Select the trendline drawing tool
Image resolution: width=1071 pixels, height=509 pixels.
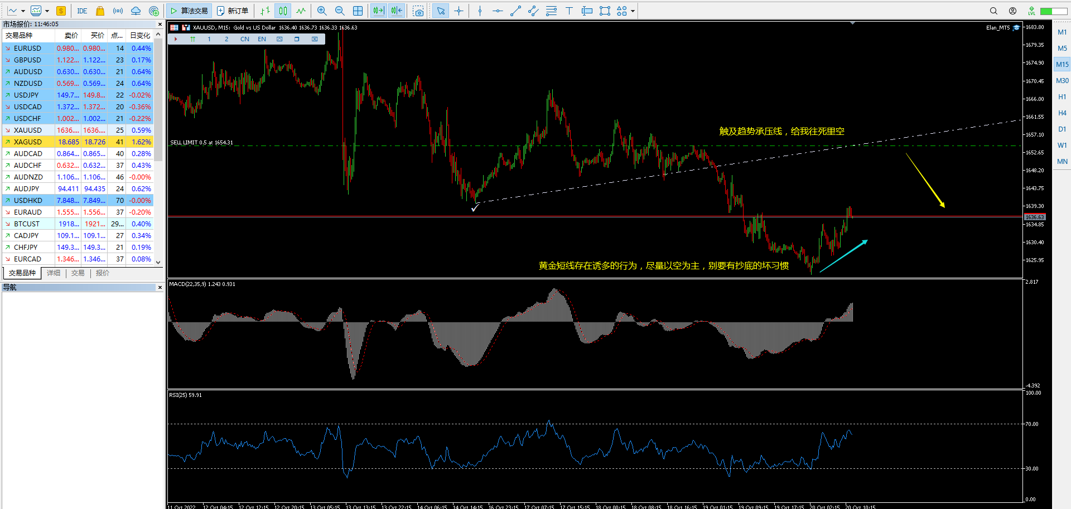click(515, 11)
